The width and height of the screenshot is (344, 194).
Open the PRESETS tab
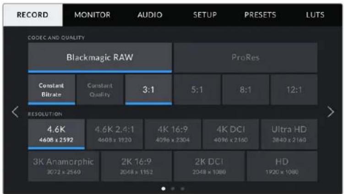pos(260,15)
